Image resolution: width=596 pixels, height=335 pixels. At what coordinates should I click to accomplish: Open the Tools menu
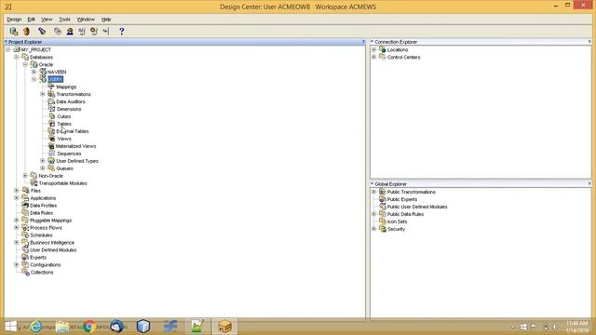(x=64, y=20)
